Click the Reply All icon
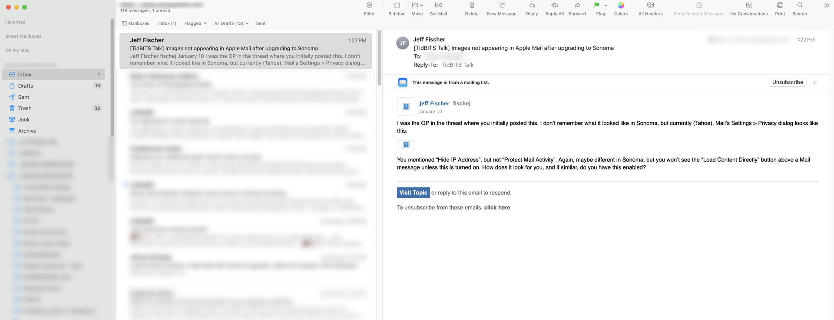Viewport: 834px width, 320px height. click(x=554, y=6)
